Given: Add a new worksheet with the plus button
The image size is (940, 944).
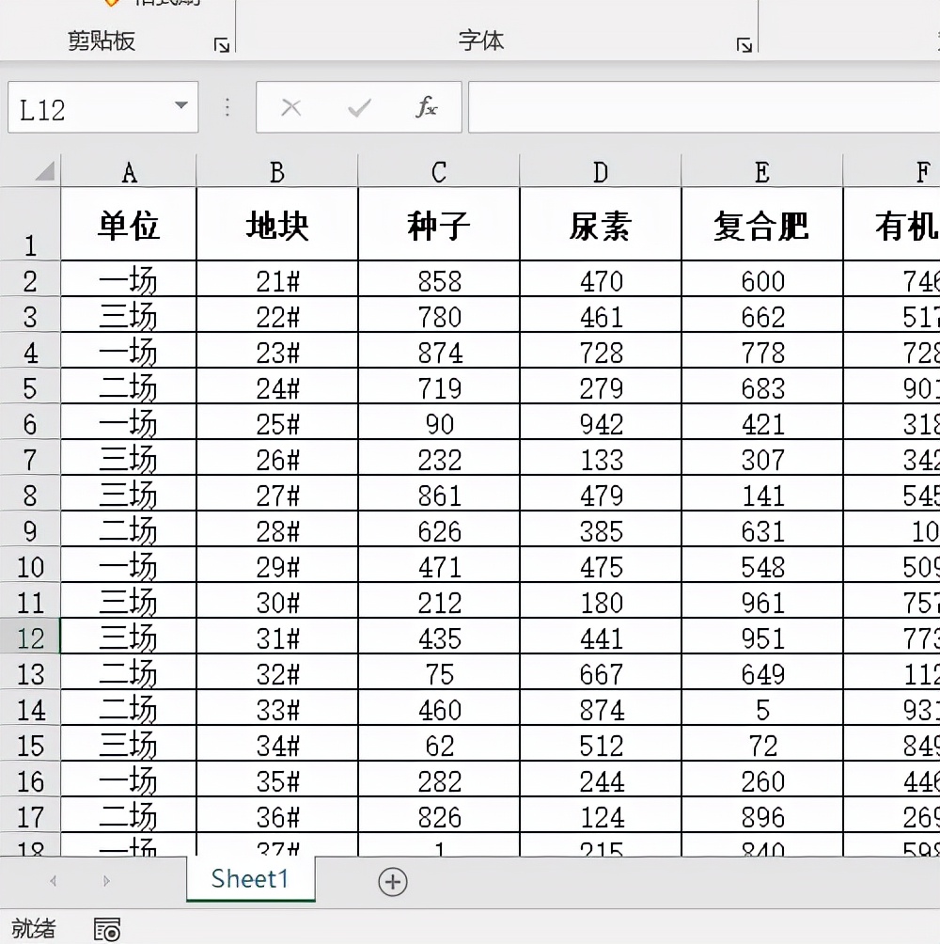Looking at the screenshot, I should [394, 882].
